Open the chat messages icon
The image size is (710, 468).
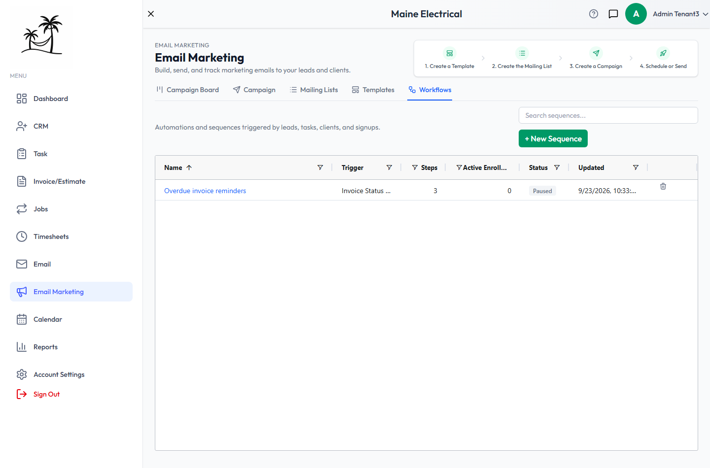tap(613, 14)
